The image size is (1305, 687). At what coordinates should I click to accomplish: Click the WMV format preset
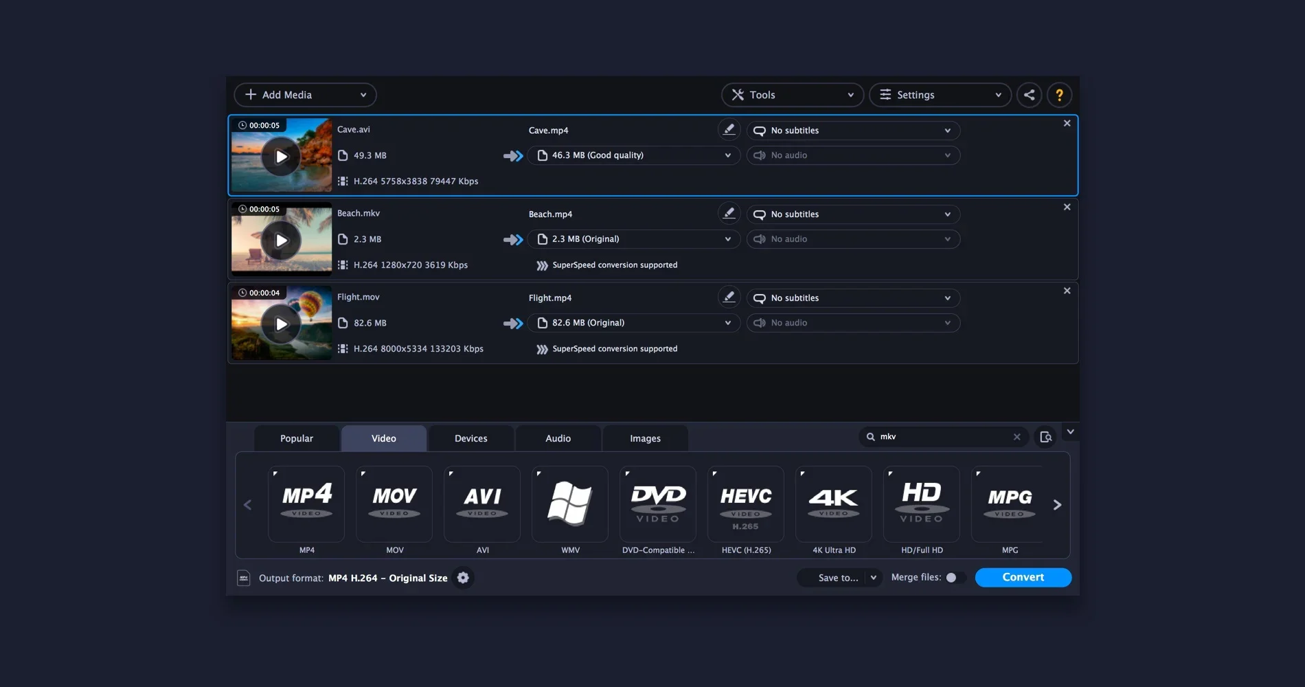[569, 504]
